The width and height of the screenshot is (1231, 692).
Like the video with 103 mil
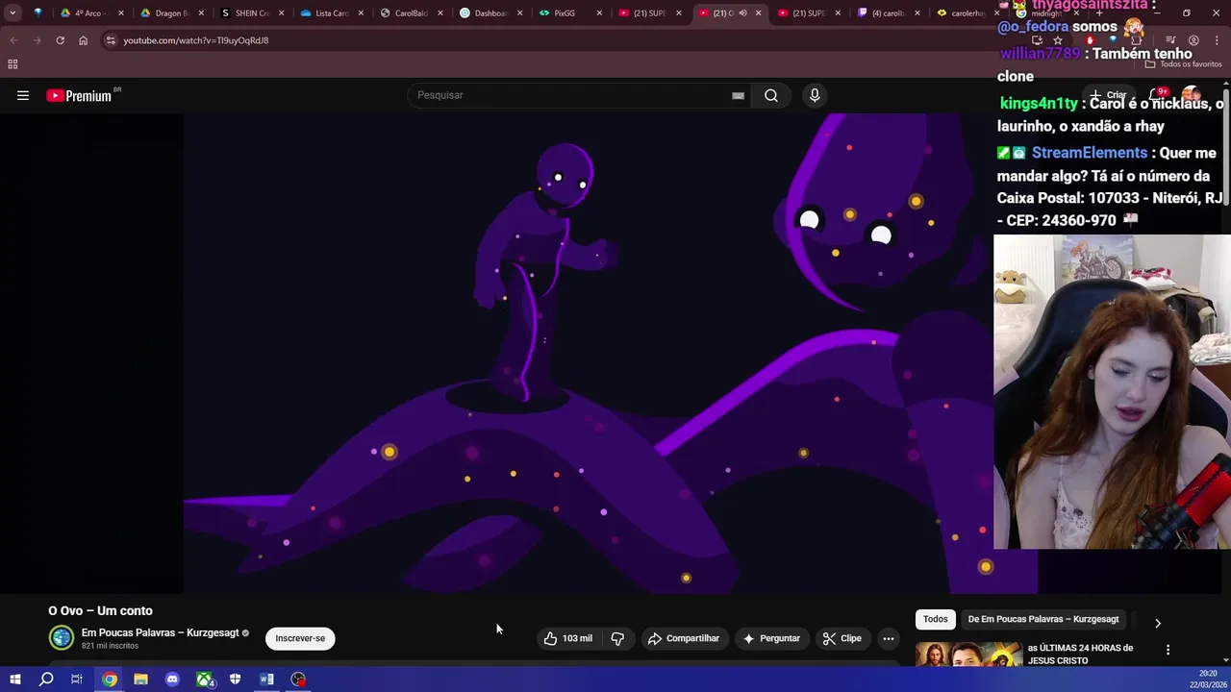tap(567, 638)
